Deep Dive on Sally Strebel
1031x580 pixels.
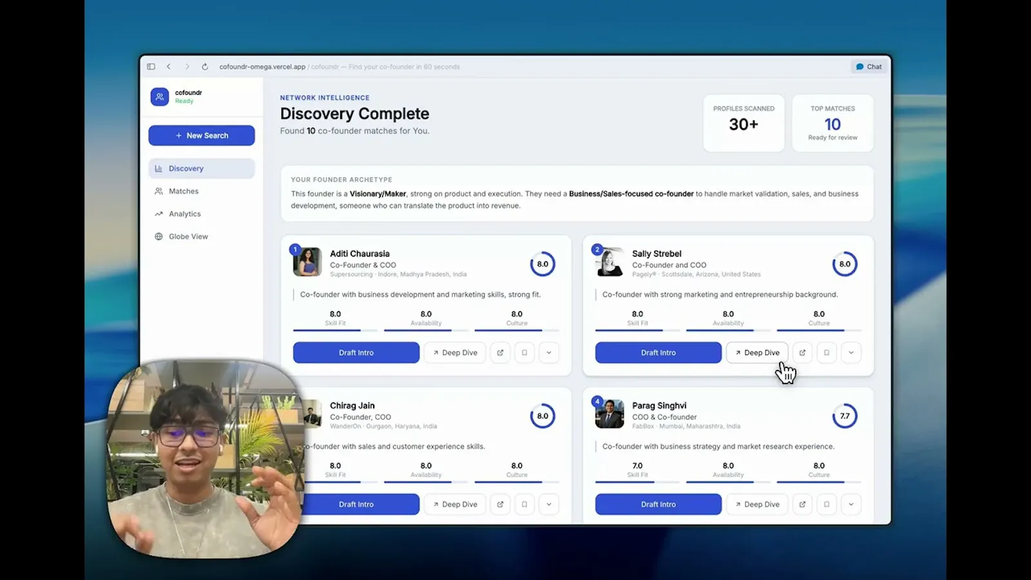(x=757, y=353)
